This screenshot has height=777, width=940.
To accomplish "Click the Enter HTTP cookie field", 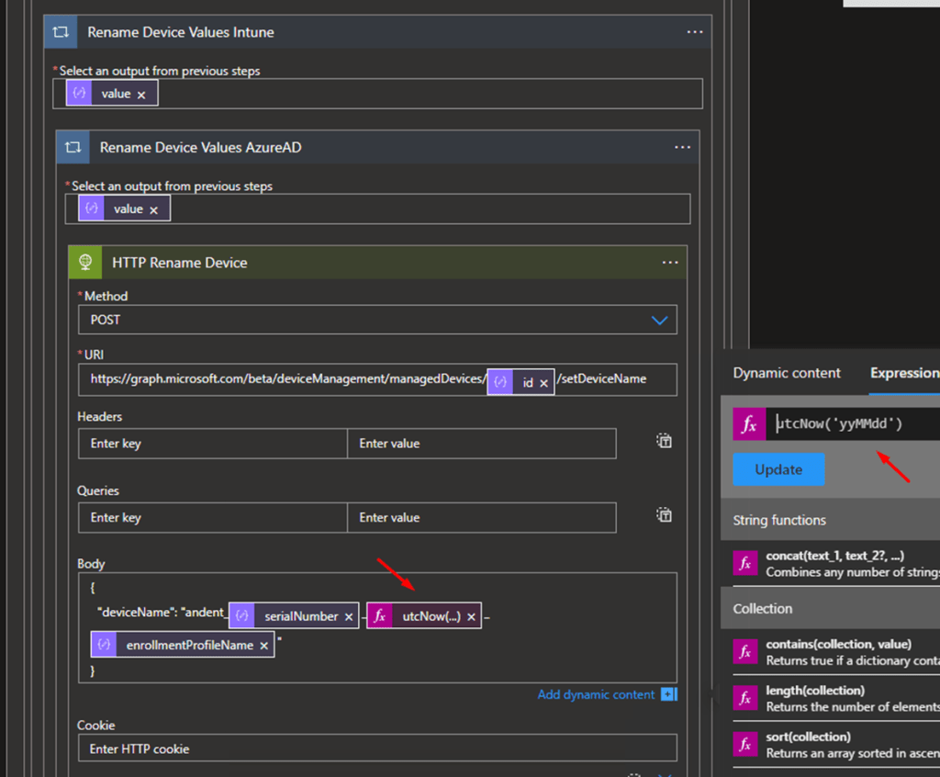I will pyautogui.click(x=377, y=749).
